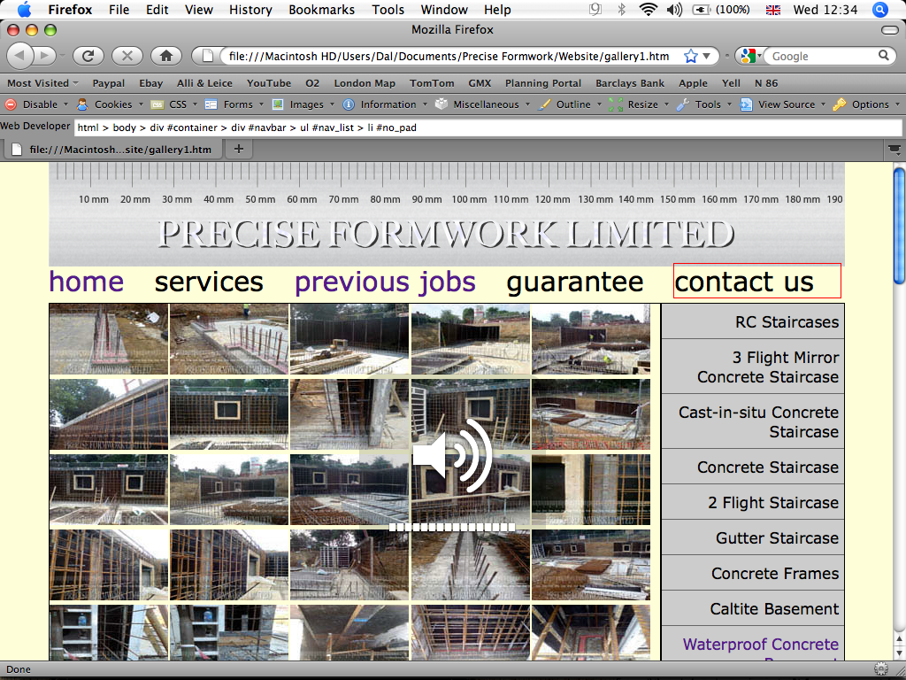The width and height of the screenshot is (906, 680).
Task: Click the YouTube bookmark
Action: click(269, 83)
